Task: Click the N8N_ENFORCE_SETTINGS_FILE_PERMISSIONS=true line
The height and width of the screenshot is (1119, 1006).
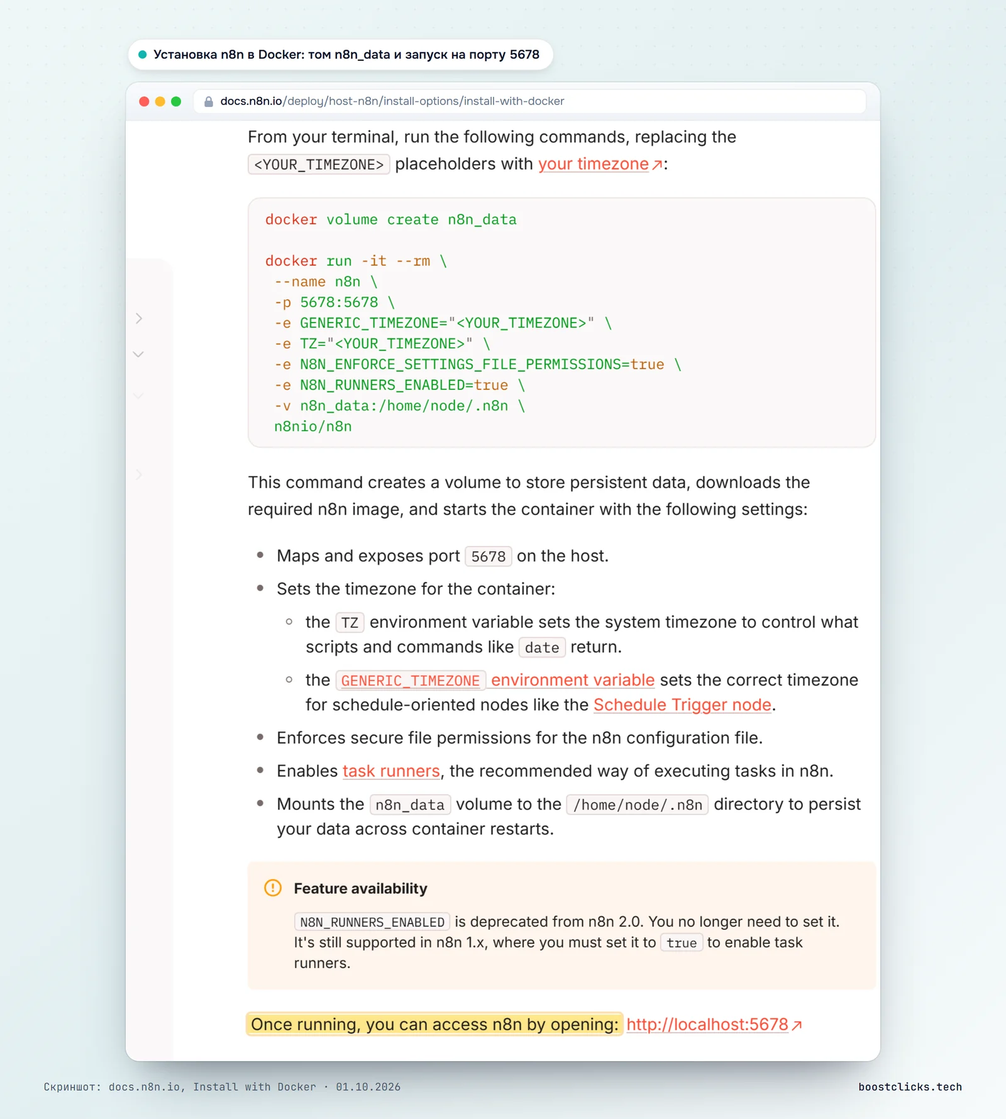Action: pos(478,365)
